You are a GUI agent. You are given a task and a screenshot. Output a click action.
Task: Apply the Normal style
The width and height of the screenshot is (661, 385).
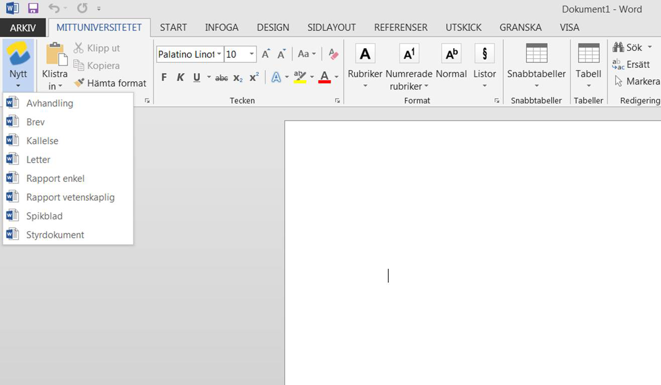click(451, 62)
